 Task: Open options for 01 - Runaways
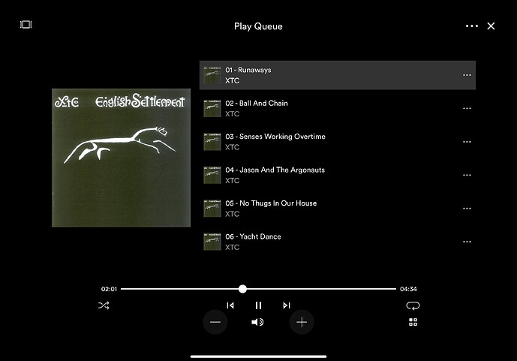coord(467,75)
